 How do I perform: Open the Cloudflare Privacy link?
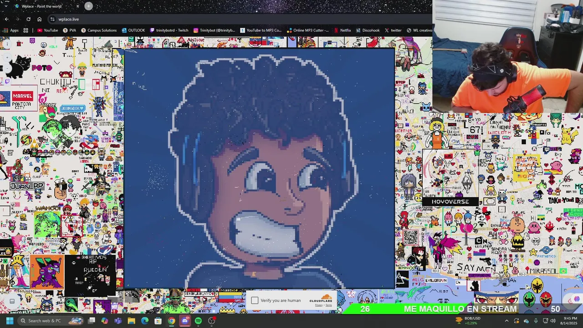tap(319, 305)
